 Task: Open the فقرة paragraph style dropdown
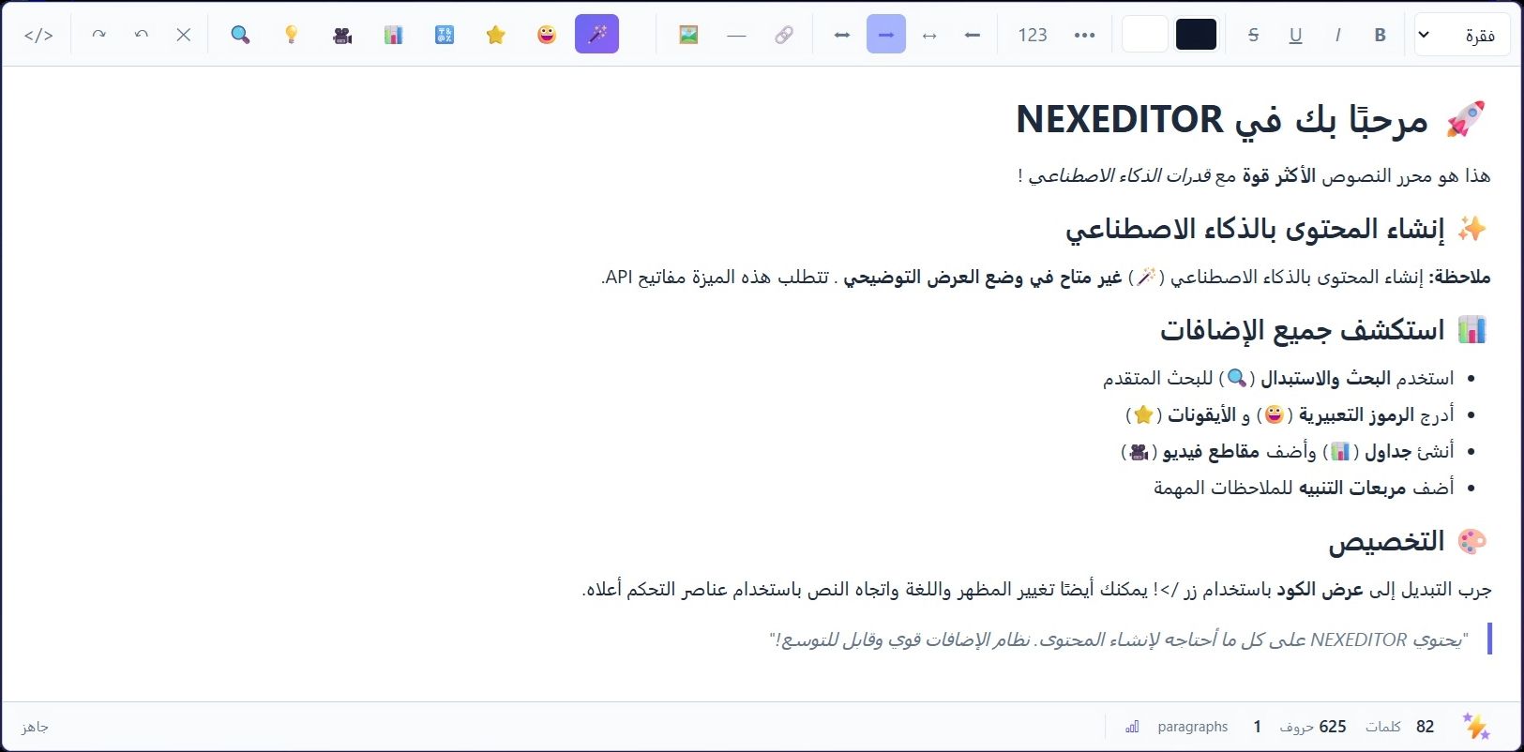(1460, 36)
